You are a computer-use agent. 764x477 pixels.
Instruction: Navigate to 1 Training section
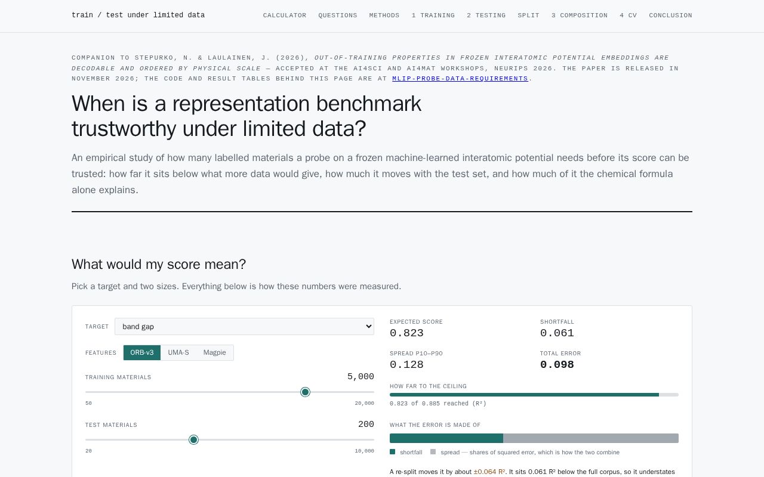click(x=433, y=16)
